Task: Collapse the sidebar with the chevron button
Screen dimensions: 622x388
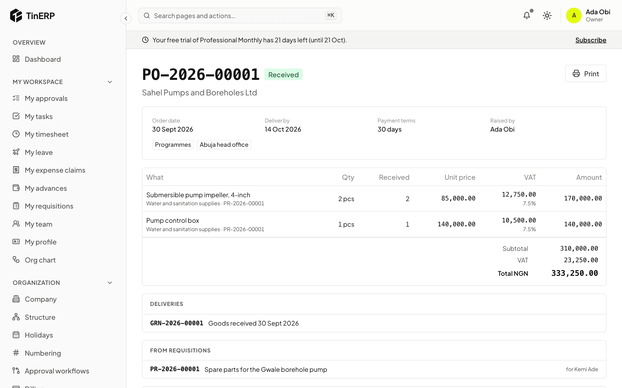Action: (126, 18)
